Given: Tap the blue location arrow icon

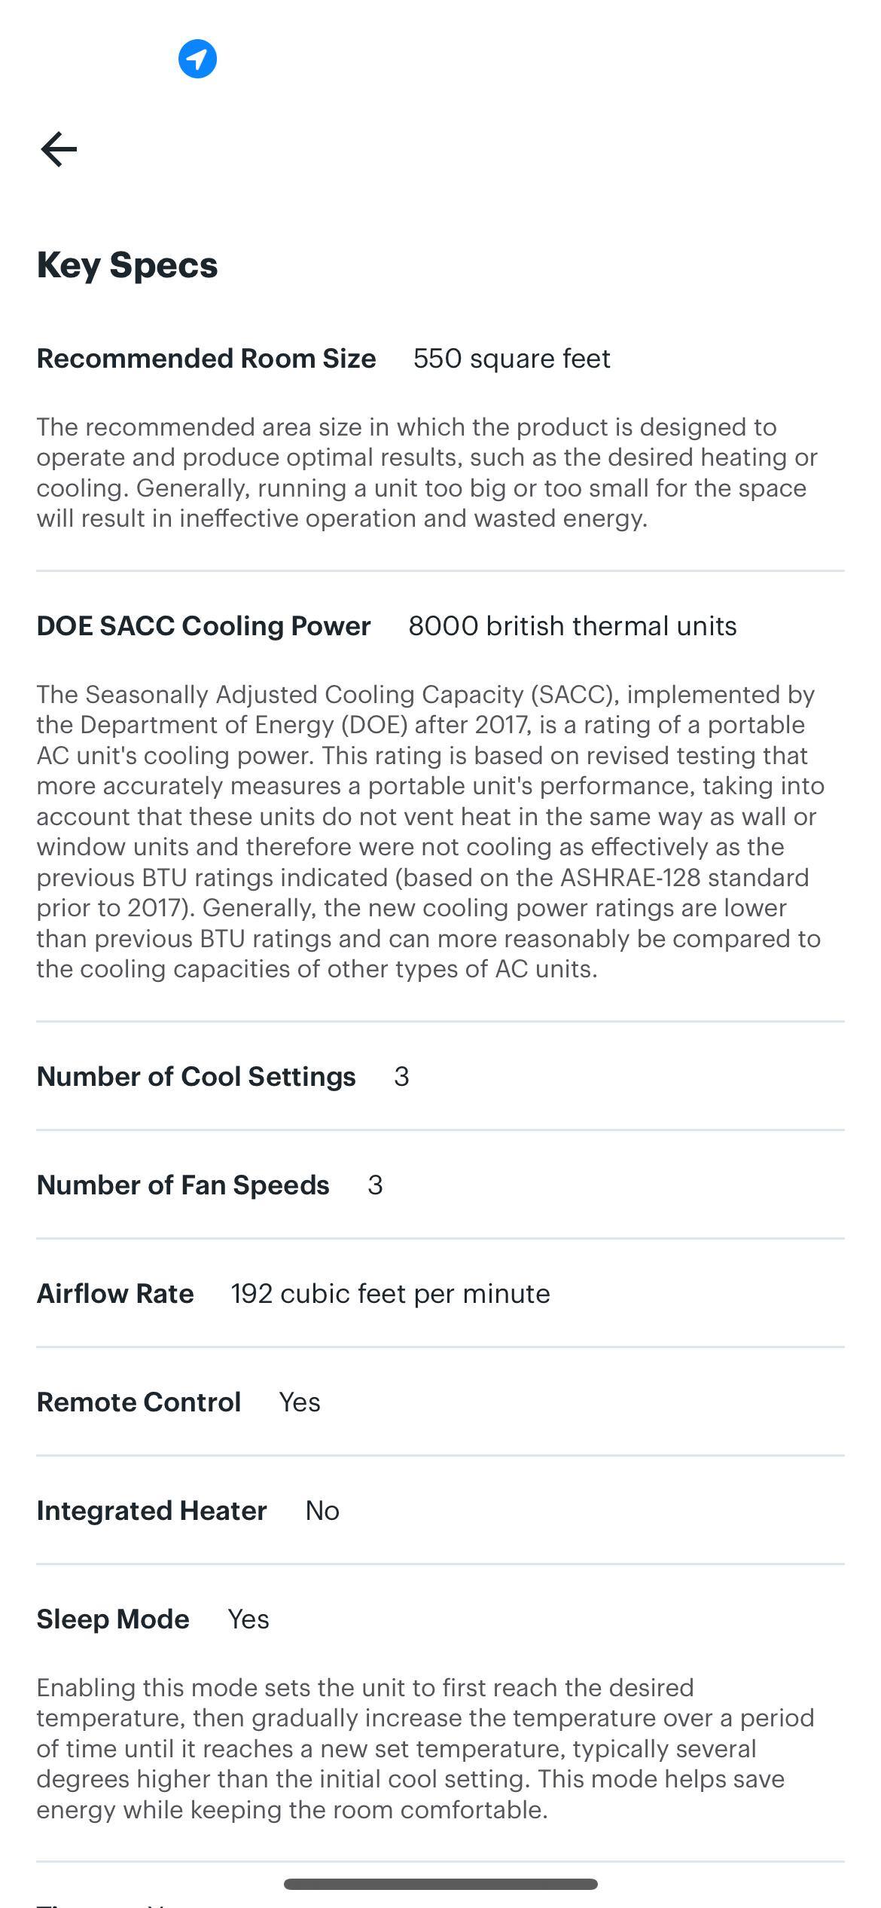Looking at the screenshot, I should click(x=197, y=59).
